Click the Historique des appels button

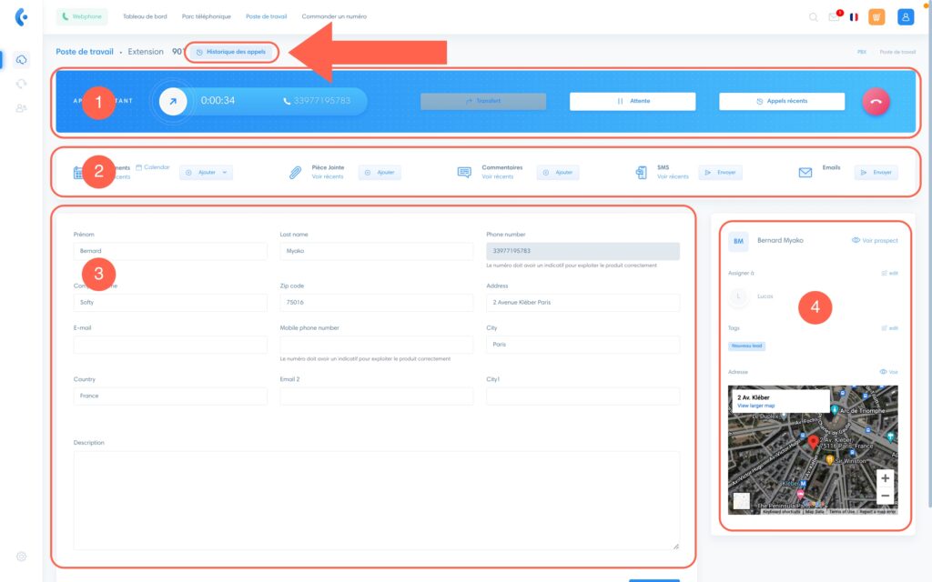pos(231,52)
